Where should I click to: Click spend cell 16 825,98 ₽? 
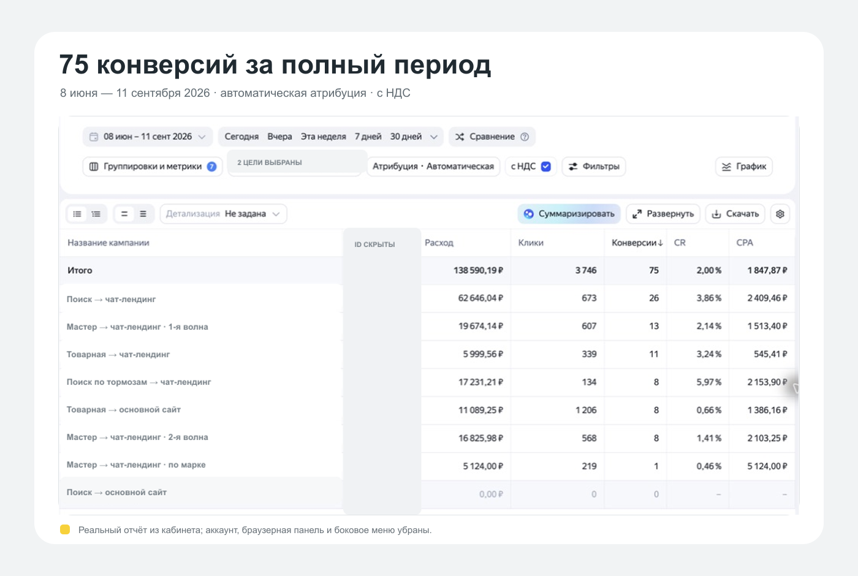480,438
